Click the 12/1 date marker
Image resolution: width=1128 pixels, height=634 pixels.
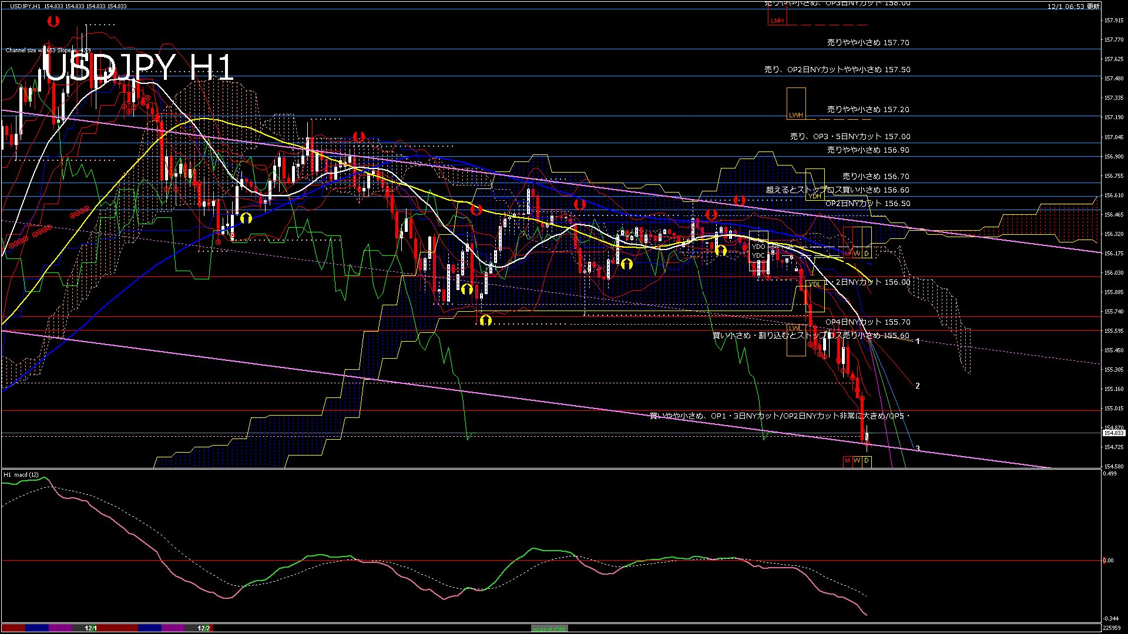tap(90, 628)
